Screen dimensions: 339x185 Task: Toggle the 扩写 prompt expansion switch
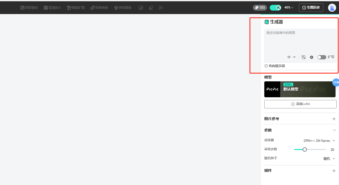[322, 57]
